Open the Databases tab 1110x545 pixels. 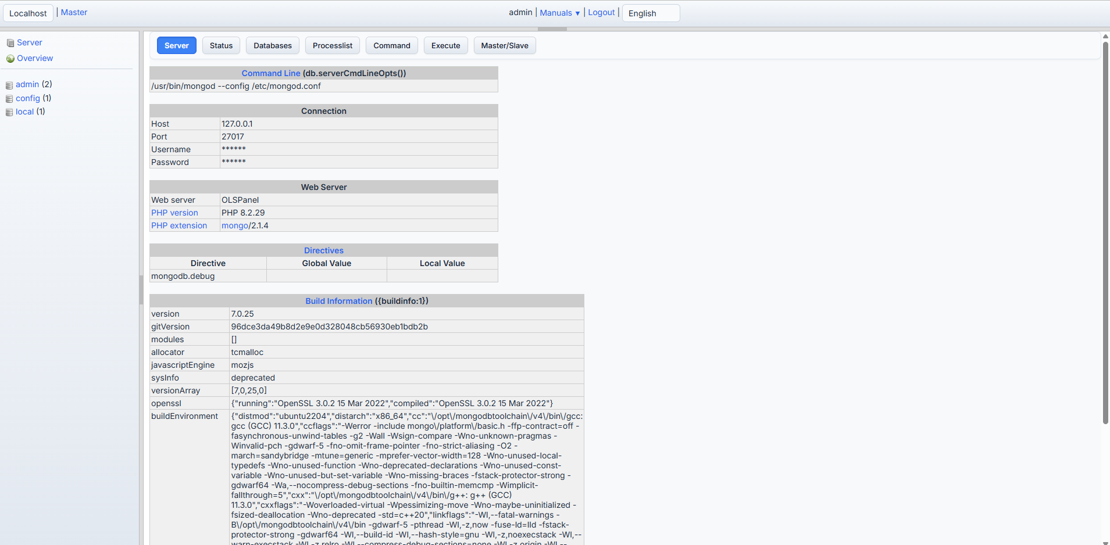click(273, 45)
